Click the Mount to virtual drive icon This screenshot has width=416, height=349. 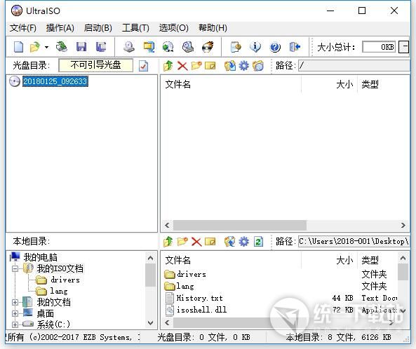point(168,47)
